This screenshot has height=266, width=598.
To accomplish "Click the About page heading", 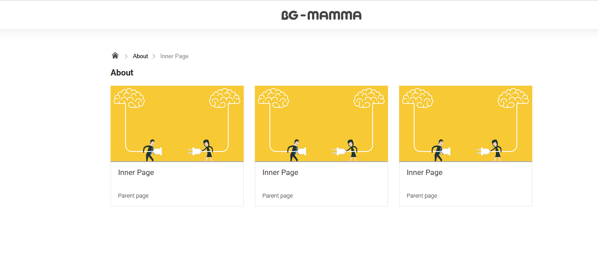I will coord(122,73).
